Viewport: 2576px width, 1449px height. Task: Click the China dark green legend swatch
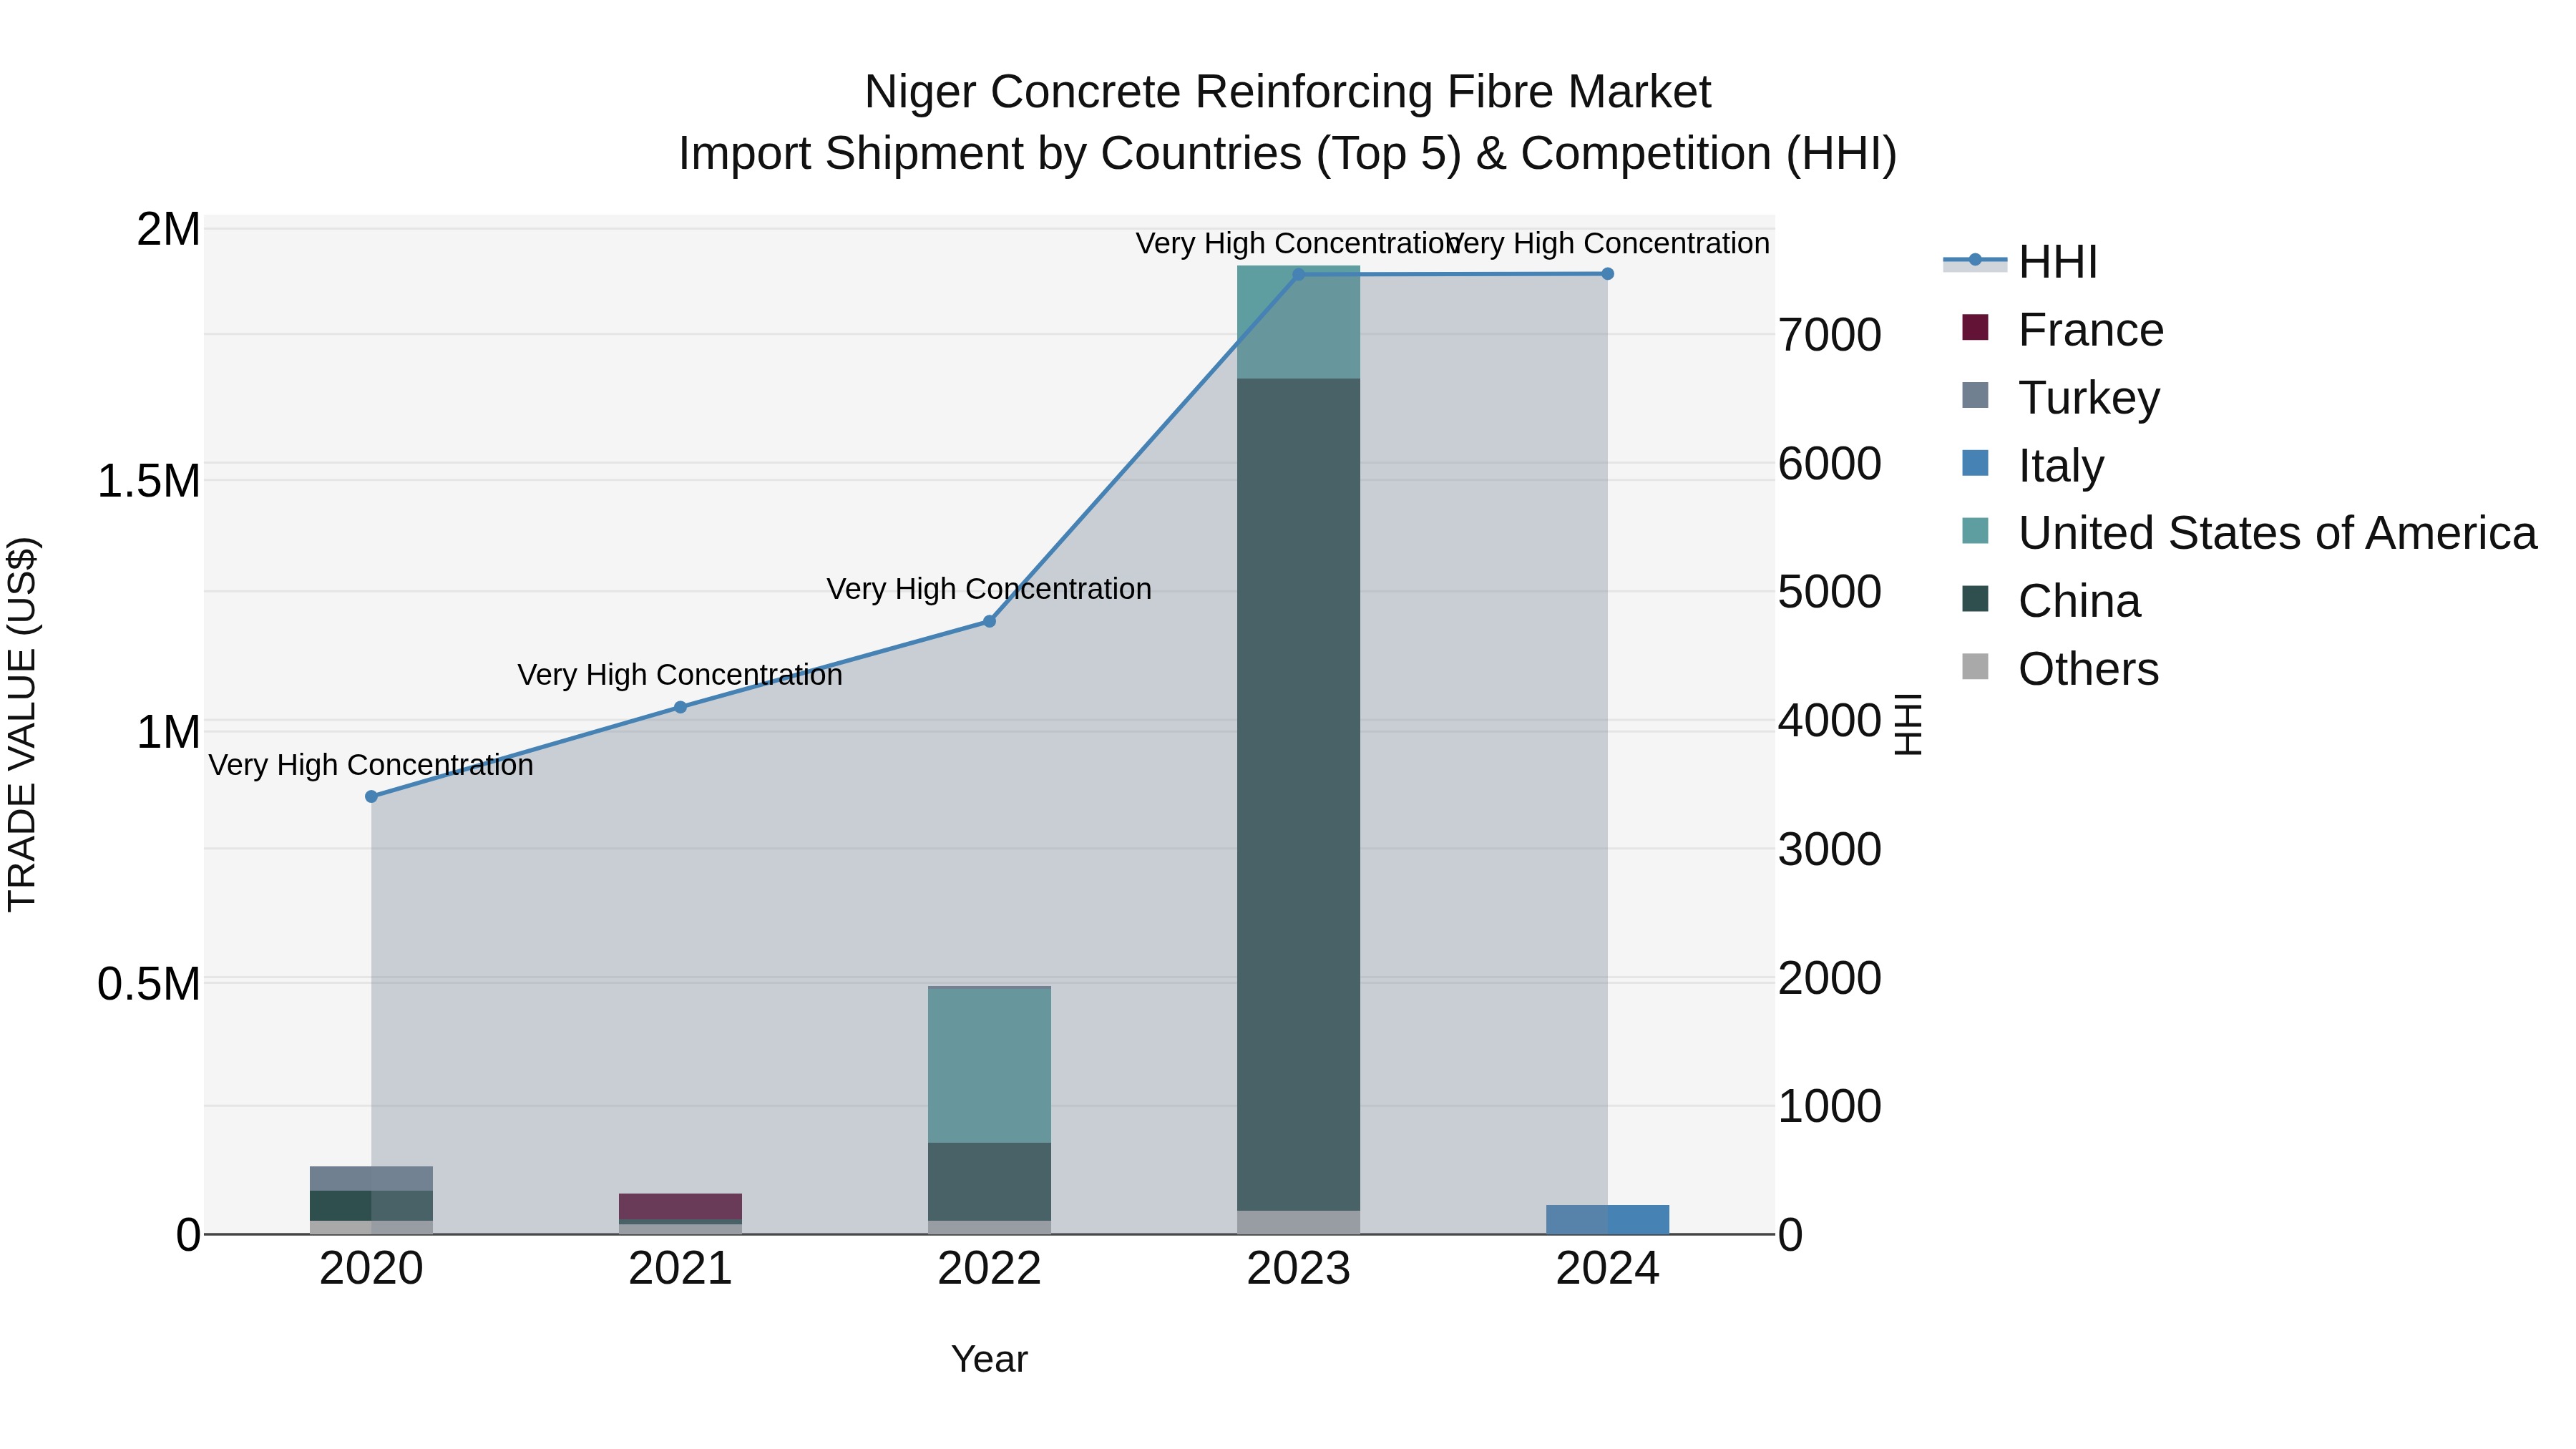[1975, 599]
